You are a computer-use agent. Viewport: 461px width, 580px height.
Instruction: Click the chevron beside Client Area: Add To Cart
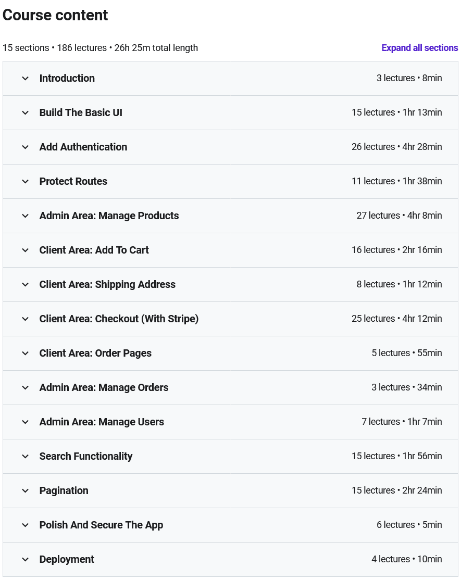click(x=25, y=250)
